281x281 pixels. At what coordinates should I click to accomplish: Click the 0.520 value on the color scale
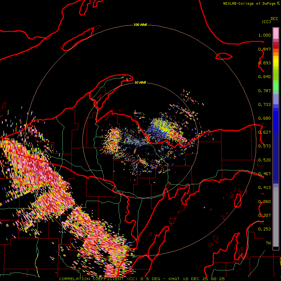click(264, 160)
